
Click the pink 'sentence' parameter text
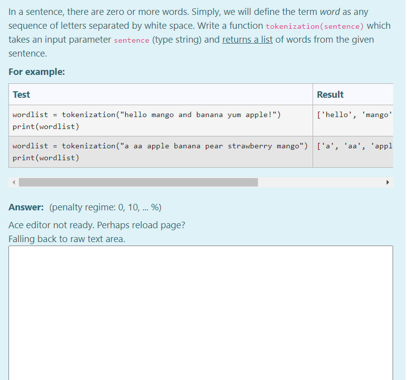(132, 40)
